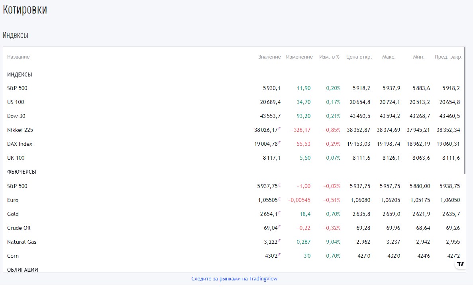
Task: Open the 'Следите за рынками на TradingView' link
Action: coord(234,279)
